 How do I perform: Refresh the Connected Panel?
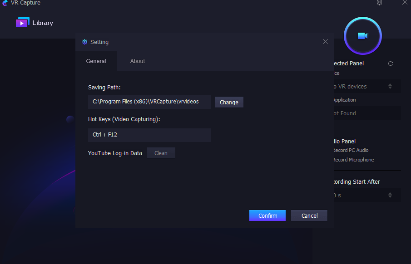[x=390, y=64]
